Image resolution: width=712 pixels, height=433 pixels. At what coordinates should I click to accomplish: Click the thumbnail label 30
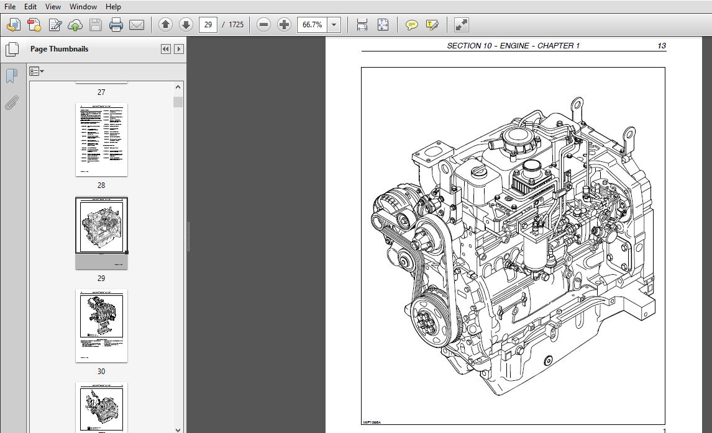(x=101, y=372)
